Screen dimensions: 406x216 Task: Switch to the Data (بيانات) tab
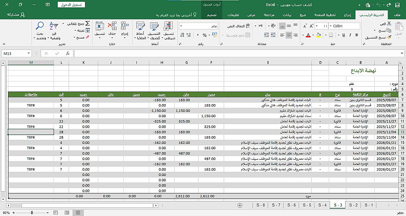tap(287, 15)
